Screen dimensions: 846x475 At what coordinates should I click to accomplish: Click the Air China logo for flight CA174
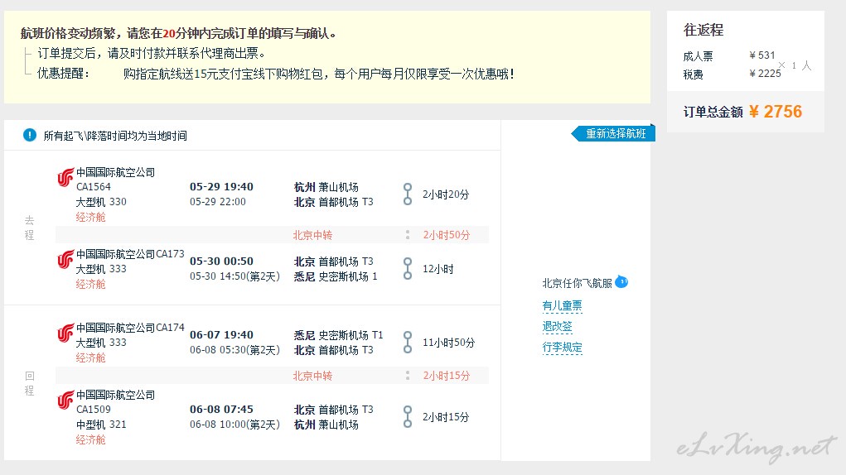pos(65,333)
